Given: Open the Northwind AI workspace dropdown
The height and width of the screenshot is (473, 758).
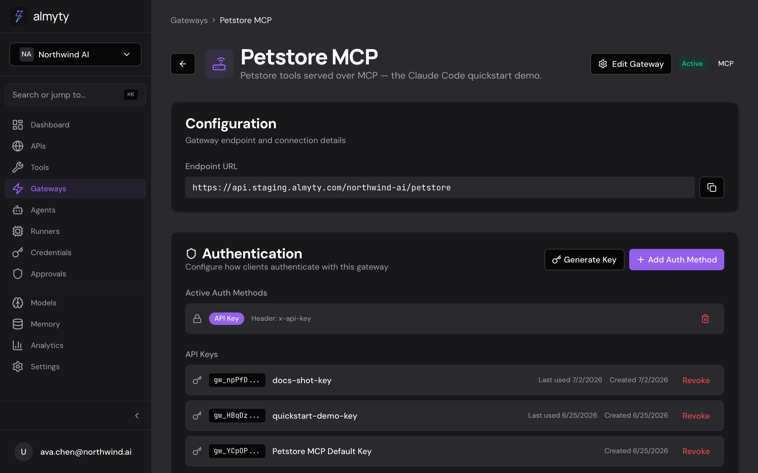Looking at the screenshot, I should (76, 54).
